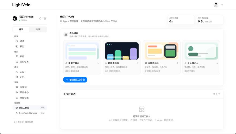Click the user profile avatar in the header
The image size is (236, 134).
tap(216, 5)
